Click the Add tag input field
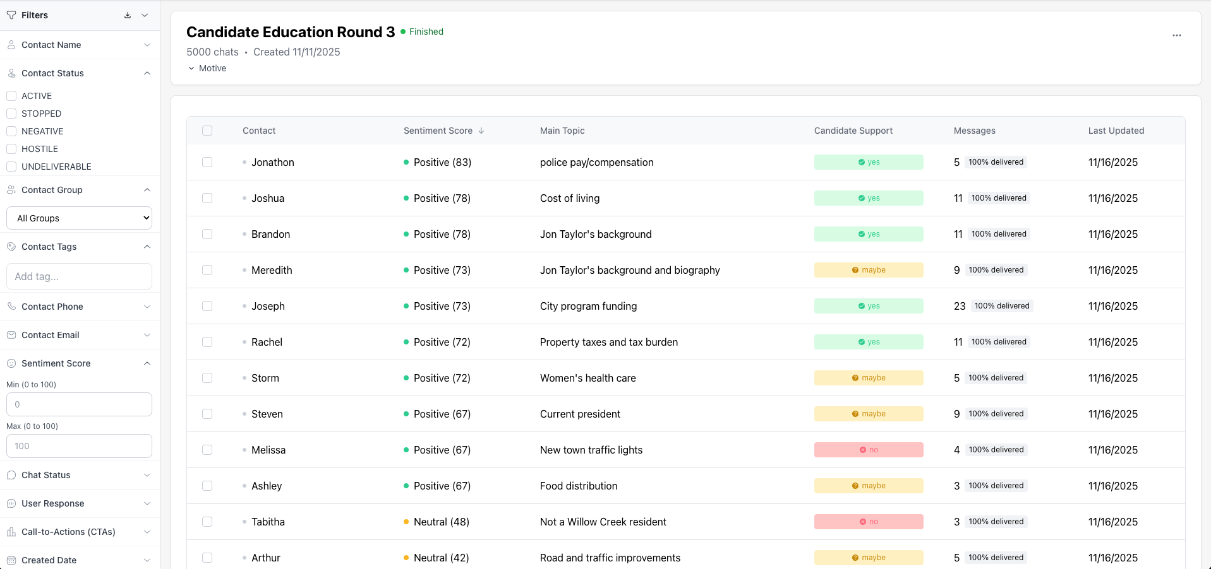 click(79, 276)
